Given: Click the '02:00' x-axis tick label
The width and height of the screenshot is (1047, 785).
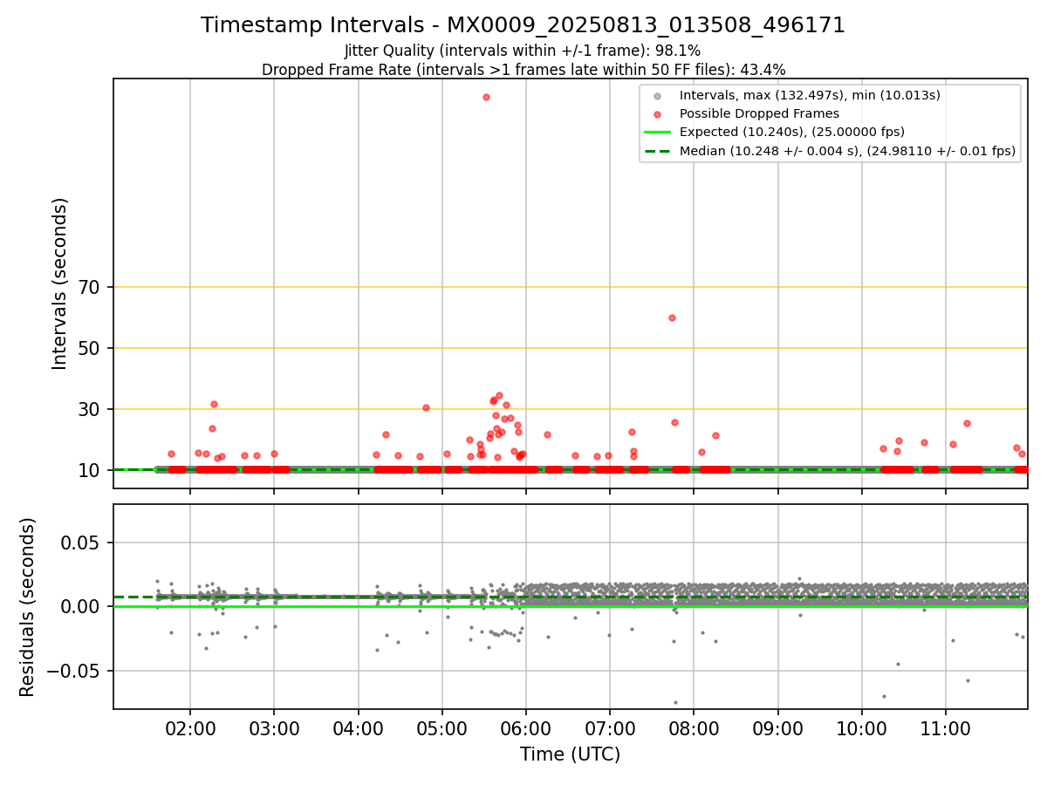Looking at the screenshot, I should tap(190, 727).
